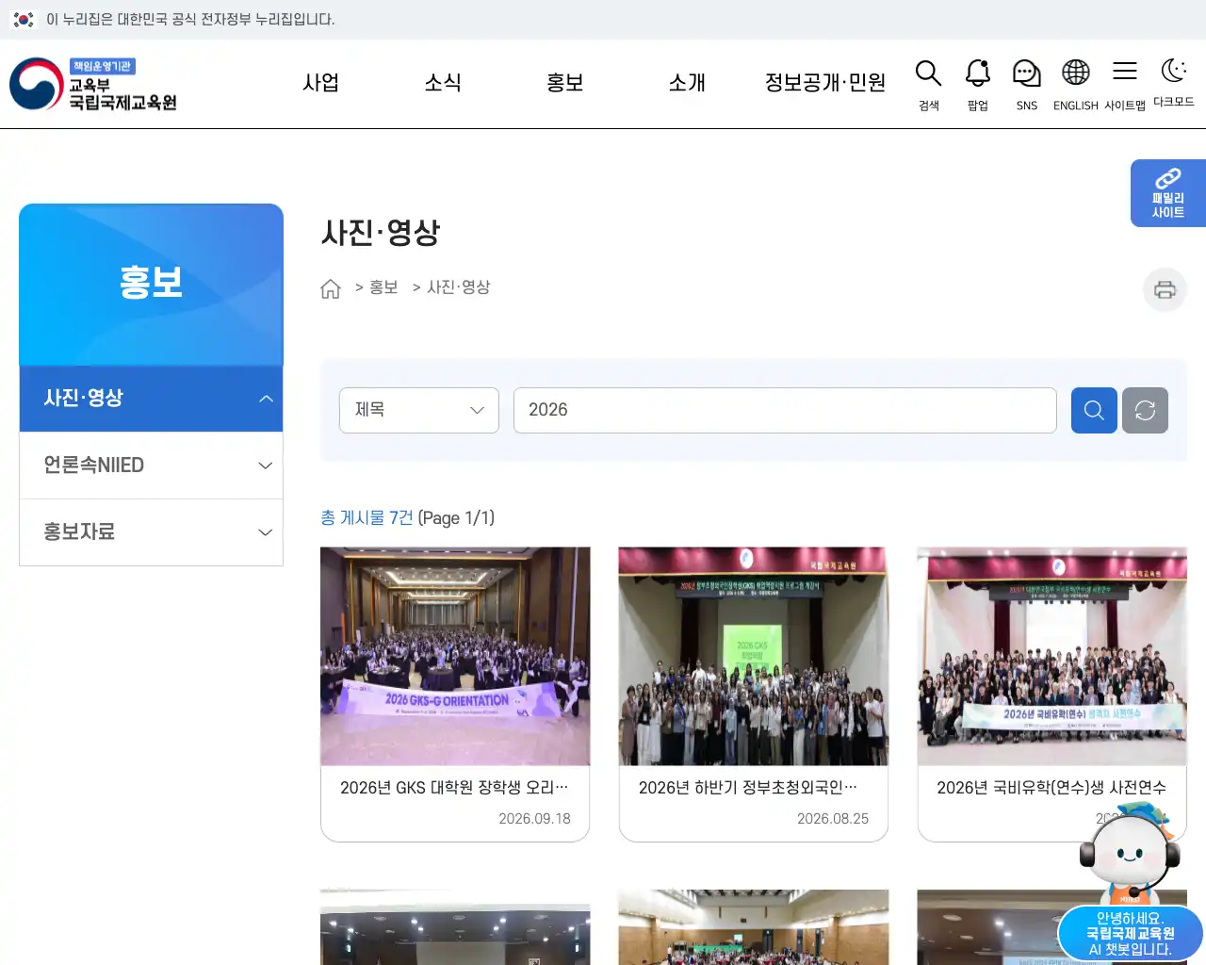
Task: Open the AI chatbot mascot
Action: click(1130, 855)
